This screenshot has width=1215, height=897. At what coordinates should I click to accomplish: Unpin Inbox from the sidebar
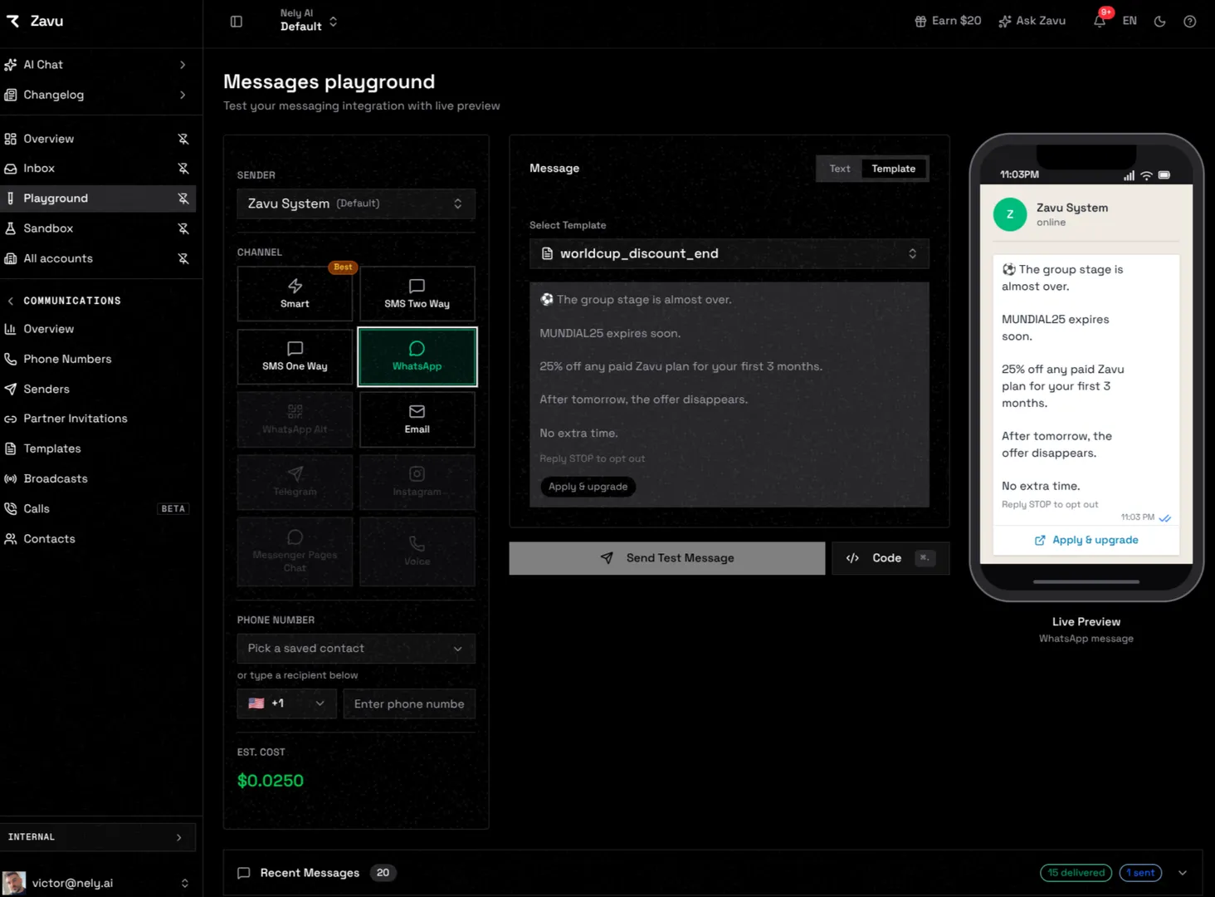[x=183, y=169]
